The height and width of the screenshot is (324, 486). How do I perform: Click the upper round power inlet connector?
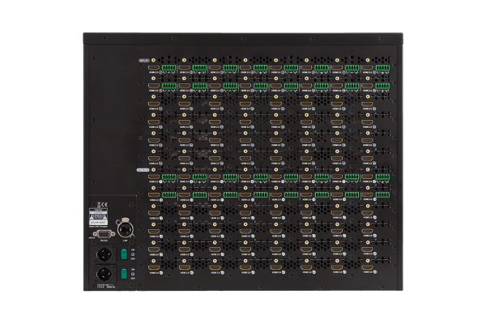[103, 254]
